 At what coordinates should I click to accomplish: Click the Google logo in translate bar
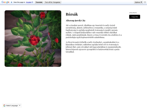(5, 2)
